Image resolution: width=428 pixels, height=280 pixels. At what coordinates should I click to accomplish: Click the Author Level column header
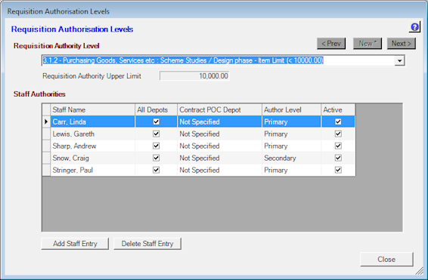click(292, 109)
